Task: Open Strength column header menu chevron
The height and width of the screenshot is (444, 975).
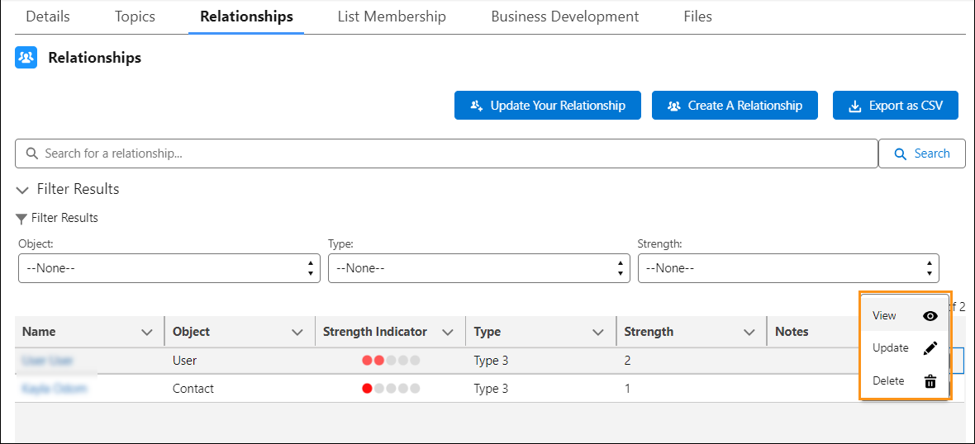Action: pyautogui.click(x=749, y=333)
